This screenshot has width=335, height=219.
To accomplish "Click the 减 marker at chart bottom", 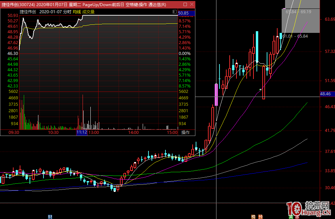I will [291, 217].
